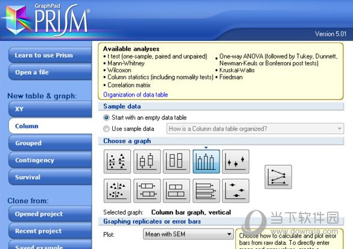Clone from a Recent project
Screen dimensions: 353x249
tap(50, 231)
